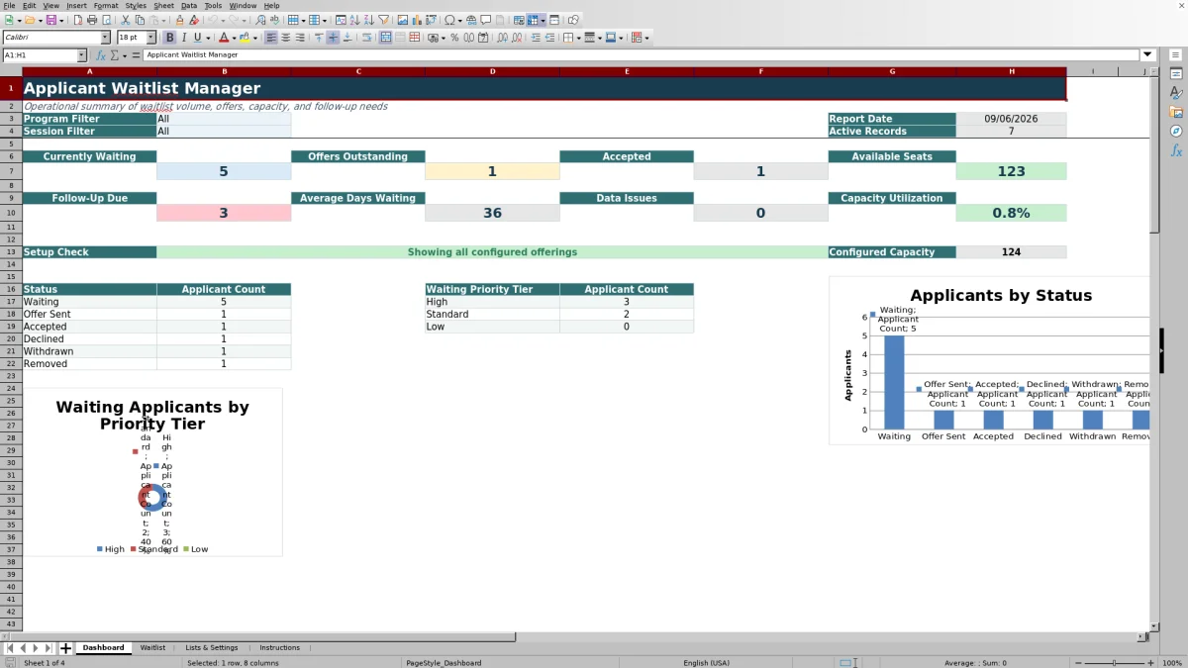Open the Borders dropdown arrow
1188x668 pixels.
tap(578, 38)
